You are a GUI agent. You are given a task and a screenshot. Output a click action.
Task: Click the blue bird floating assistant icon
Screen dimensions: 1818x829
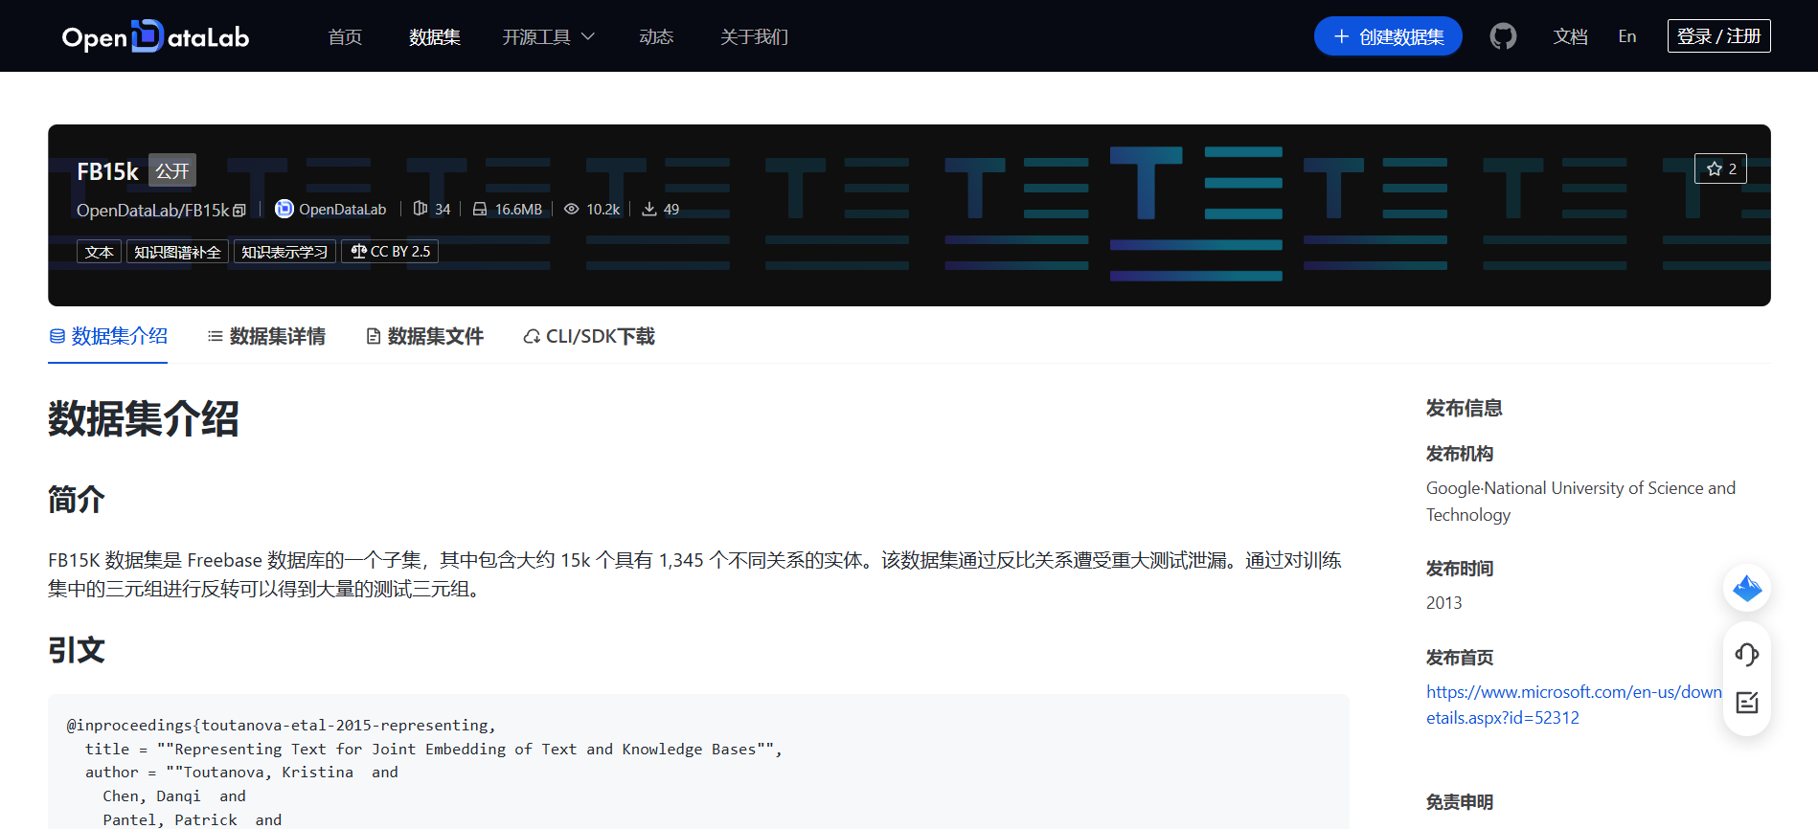(1747, 588)
